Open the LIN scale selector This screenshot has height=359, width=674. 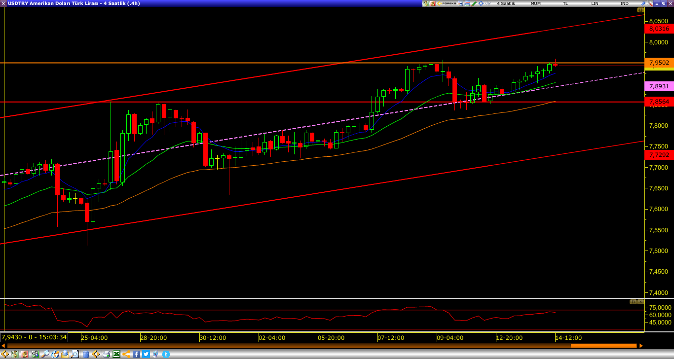click(595, 3)
